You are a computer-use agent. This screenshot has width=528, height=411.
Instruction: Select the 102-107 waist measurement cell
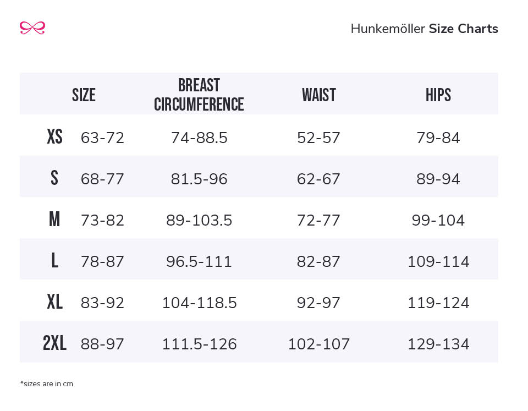click(318, 344)
